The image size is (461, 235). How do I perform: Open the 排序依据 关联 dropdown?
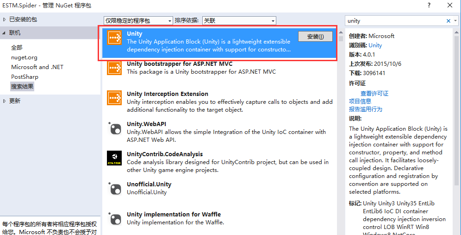click(x=239, y=20)
